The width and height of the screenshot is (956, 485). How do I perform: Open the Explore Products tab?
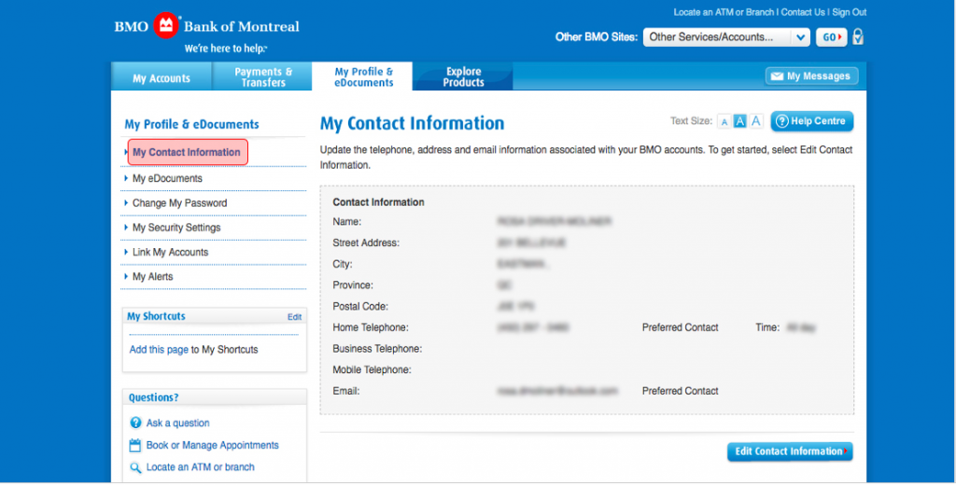click(x=463, y=76)
